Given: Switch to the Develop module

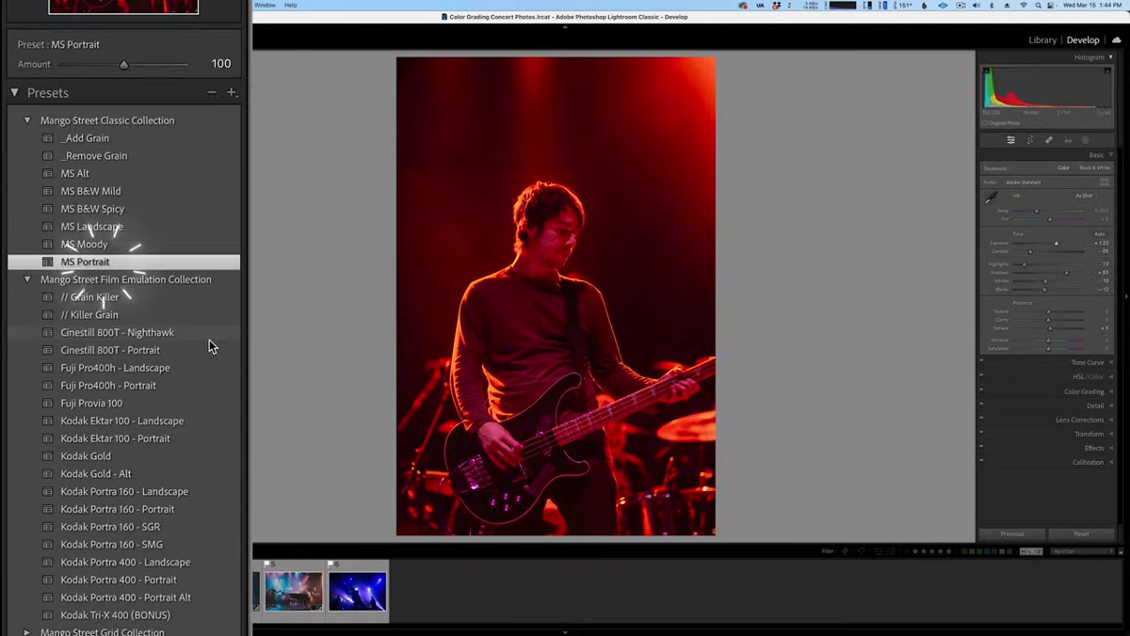Looking at the screenshot, I should 1083,40.
